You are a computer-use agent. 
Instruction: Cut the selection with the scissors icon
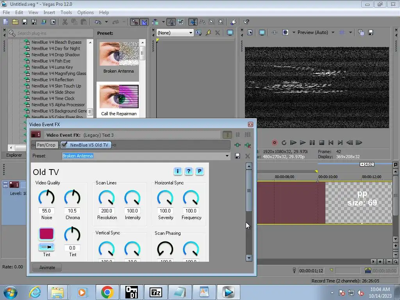tap(65, 22)
